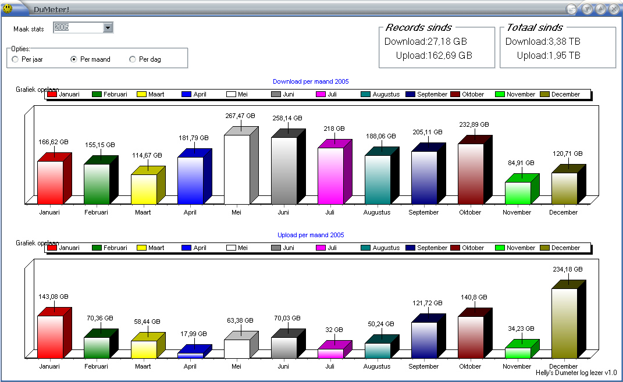The image size is (623, 382).
Task: Click the white Mei swatch in download legend
Action: [232, 94]
